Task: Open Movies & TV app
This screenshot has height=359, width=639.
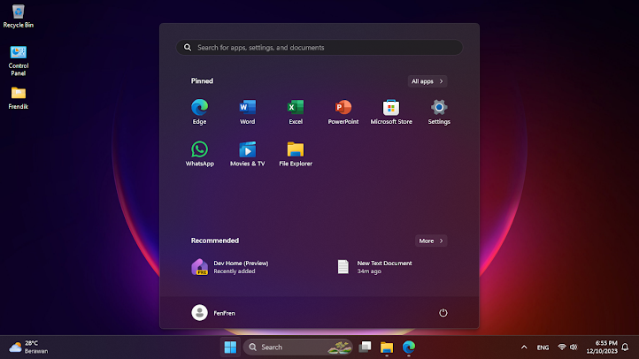Action: point(247,154)
